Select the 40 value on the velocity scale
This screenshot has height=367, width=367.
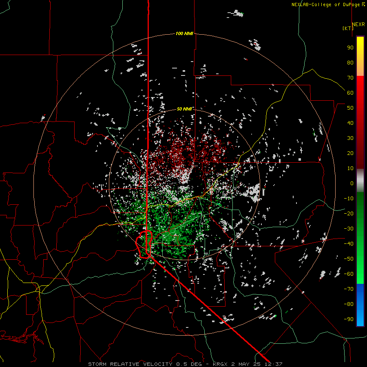(x=350, y=123)
